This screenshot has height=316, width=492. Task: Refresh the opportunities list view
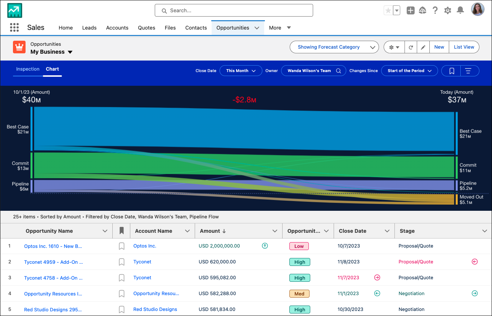click(411, 47)
